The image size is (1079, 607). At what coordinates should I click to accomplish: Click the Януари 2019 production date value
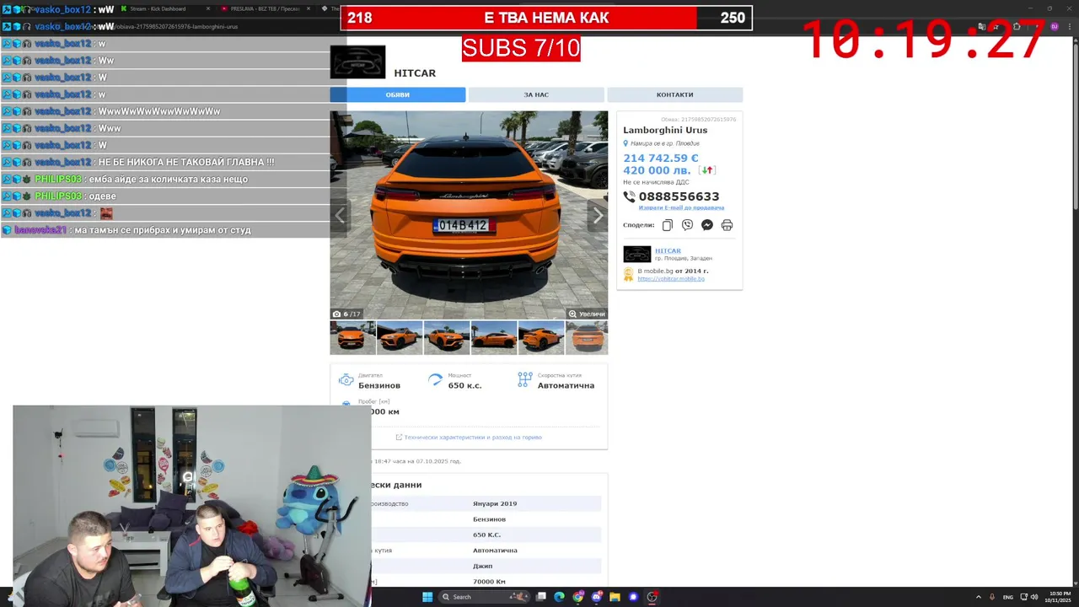[495, 503]
